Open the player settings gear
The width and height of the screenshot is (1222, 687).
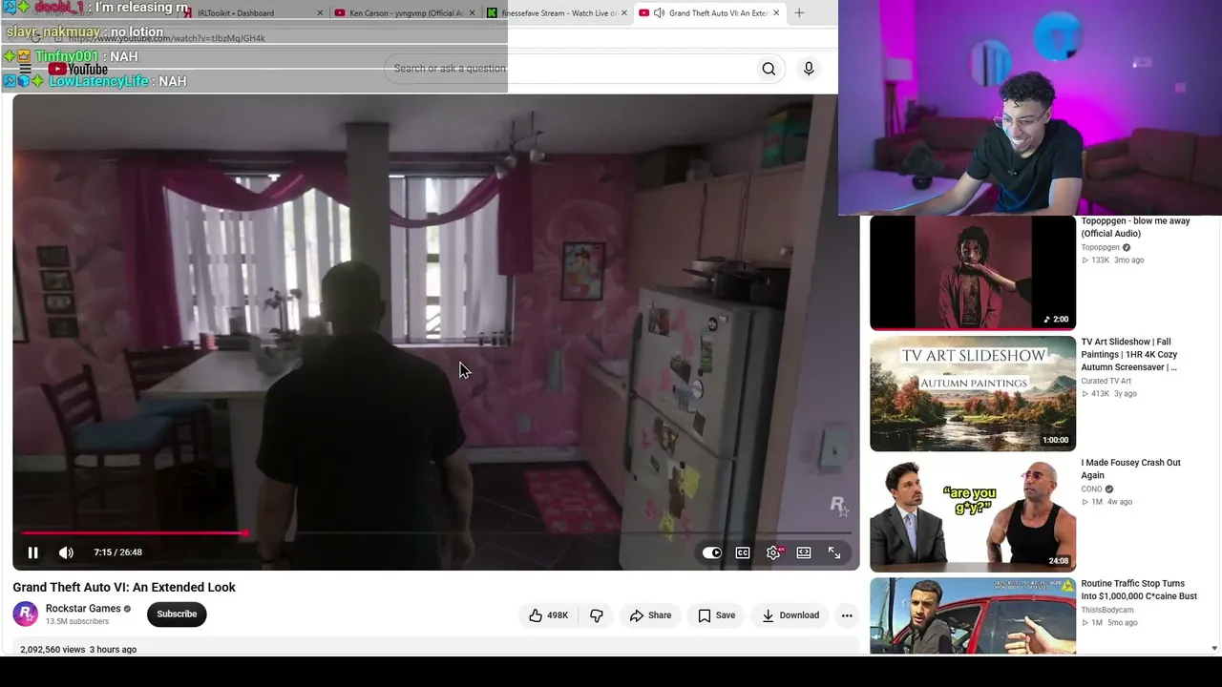[x=773, y=552]
